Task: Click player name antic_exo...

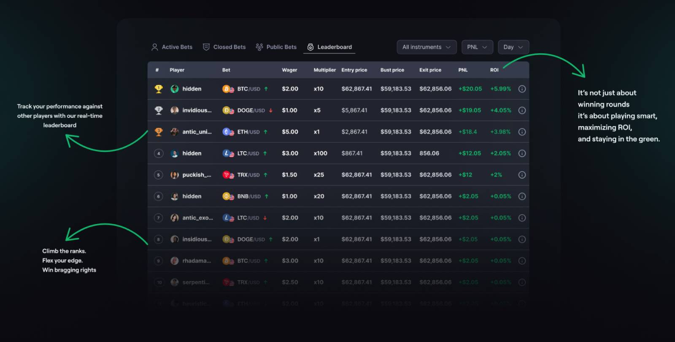Action: pos(197,218)
